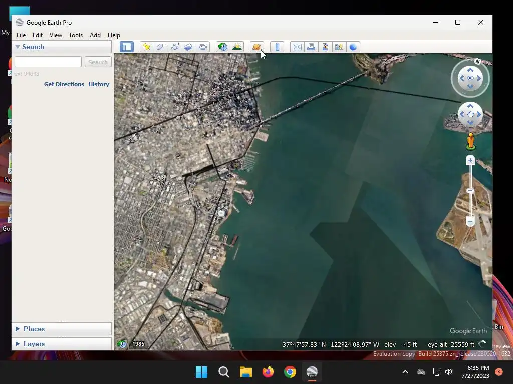Expand the Layers panel
The image size is (513, 384).
[18, 344]
